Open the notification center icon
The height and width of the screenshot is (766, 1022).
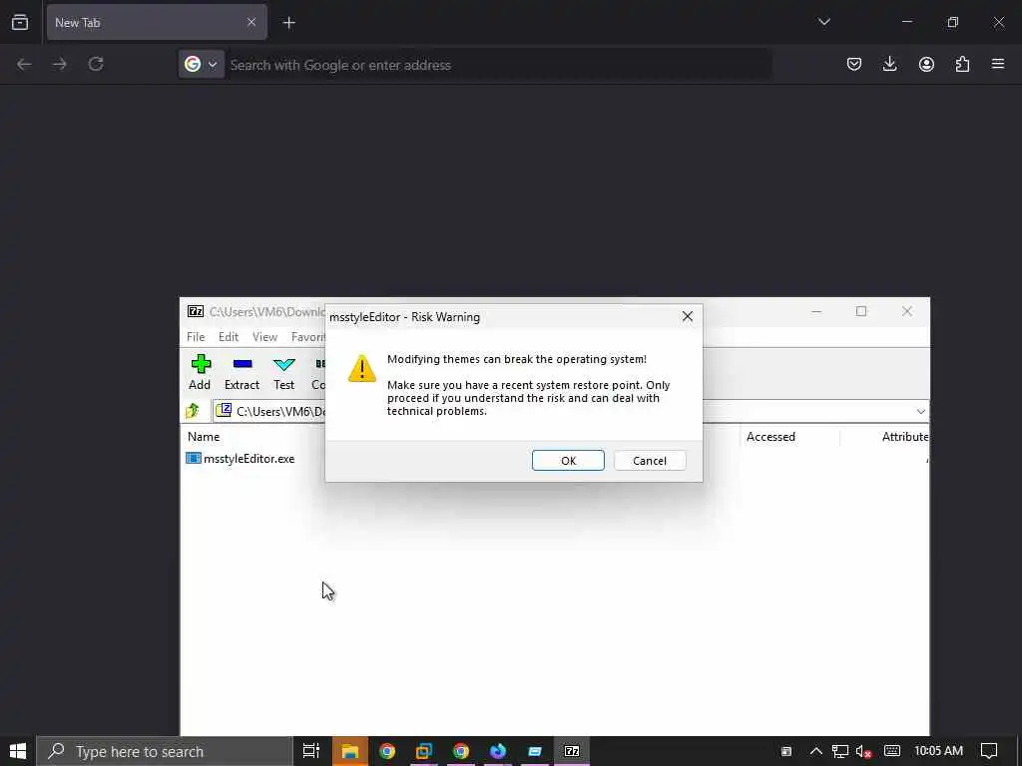coord(989,751)
